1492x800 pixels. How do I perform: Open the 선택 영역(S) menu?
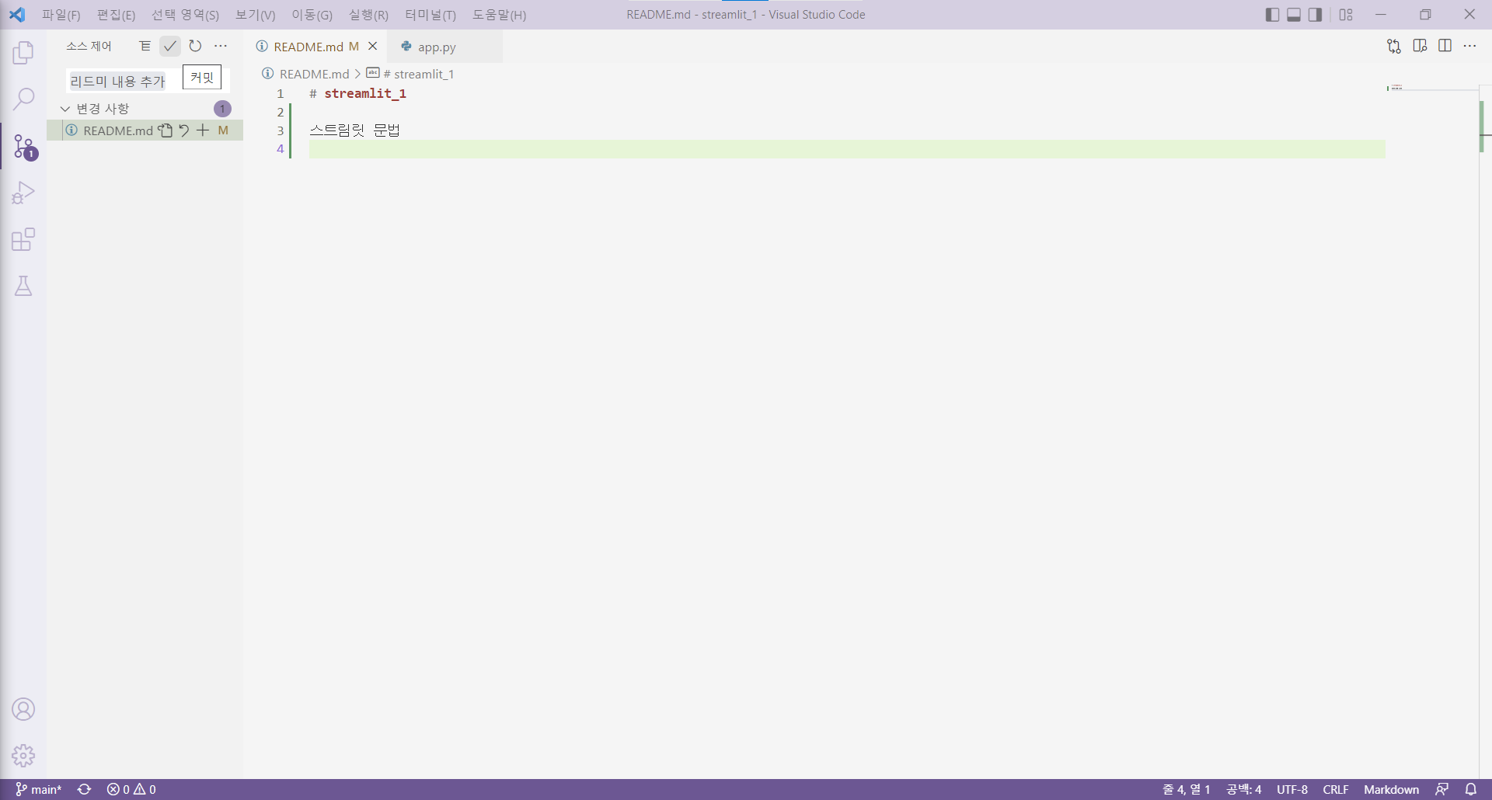(185, 15)
